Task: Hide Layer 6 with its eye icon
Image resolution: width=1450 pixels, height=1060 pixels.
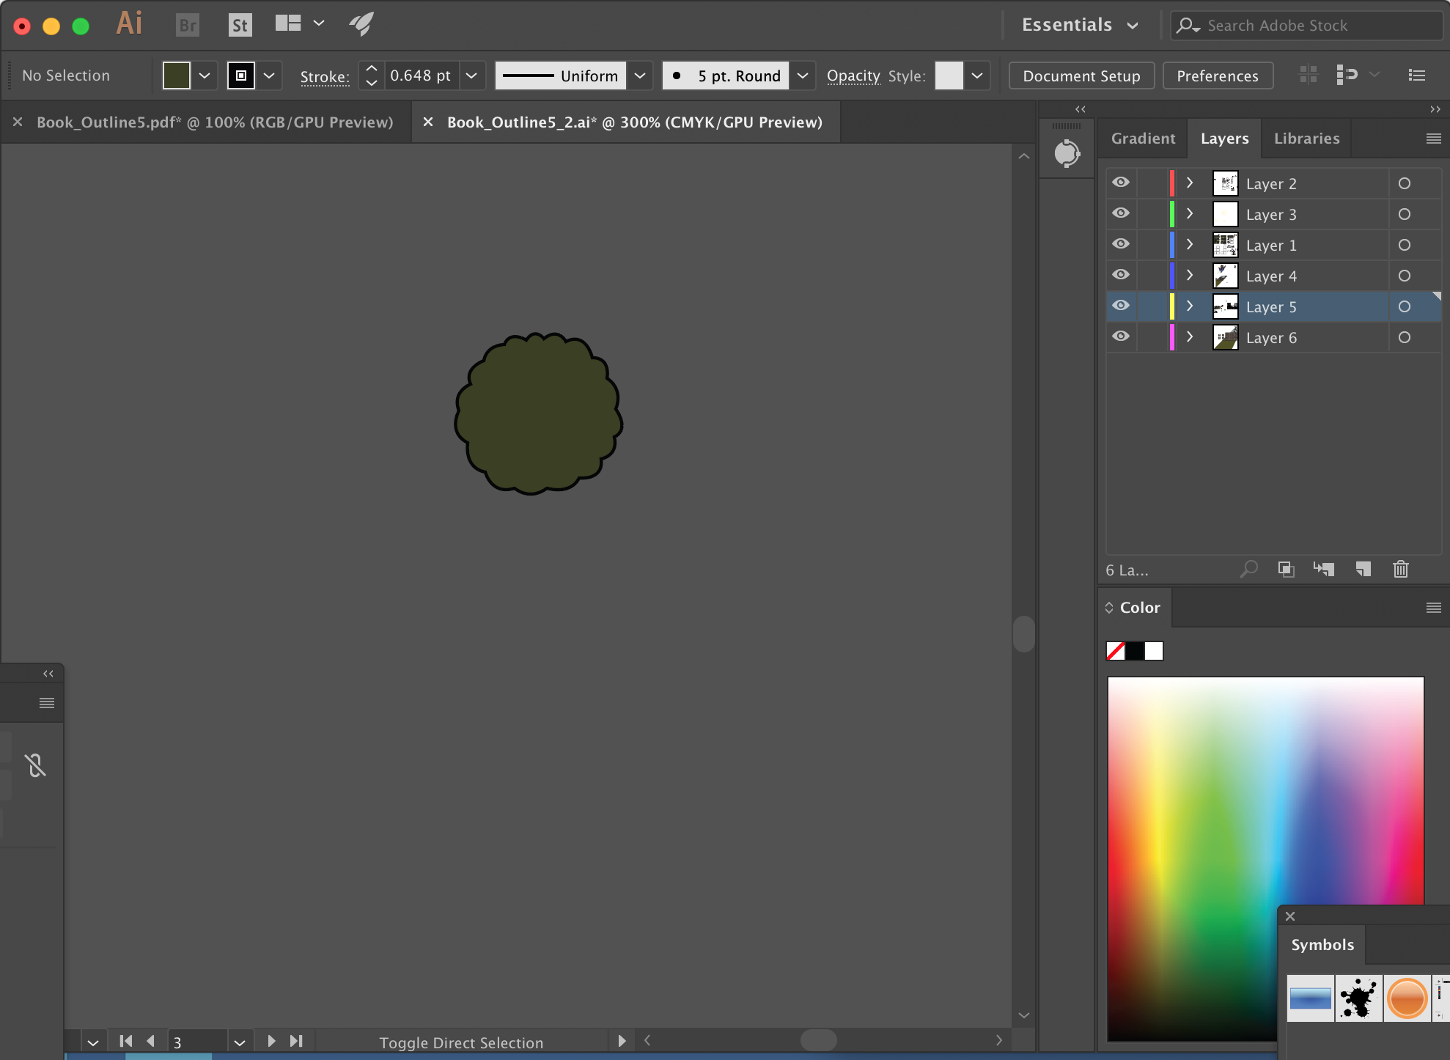Action: pyautogui.click(x=1121, y=336)
